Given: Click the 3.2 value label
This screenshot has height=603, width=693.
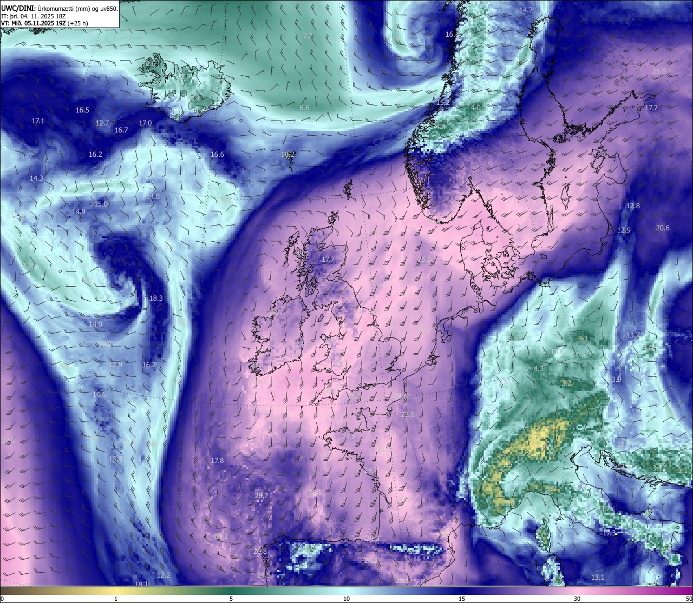Looking at the screenshot, I should pos(566,383).
